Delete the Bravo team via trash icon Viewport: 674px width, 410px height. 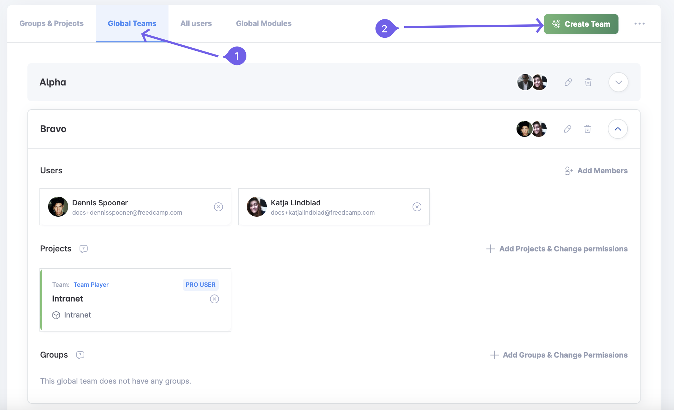coord(587,129)
